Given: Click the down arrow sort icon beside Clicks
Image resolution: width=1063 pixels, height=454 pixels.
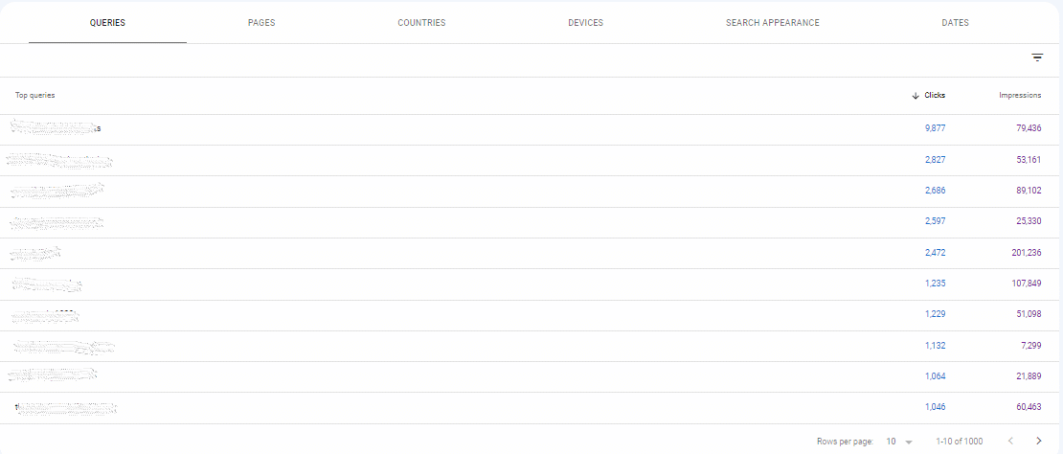Looking at the screenshot, I should (x=916, y=96).
